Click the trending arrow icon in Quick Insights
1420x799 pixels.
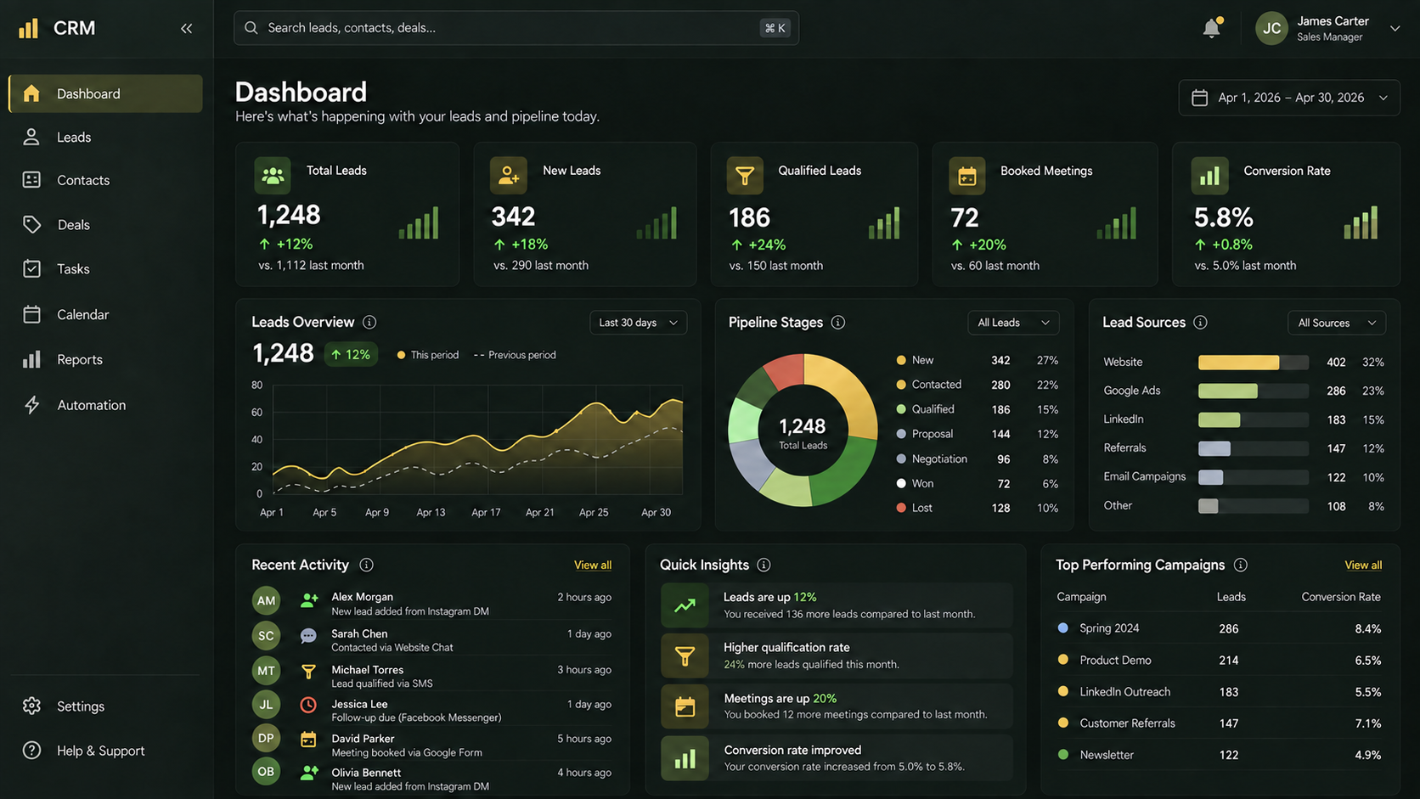[685, 605]
